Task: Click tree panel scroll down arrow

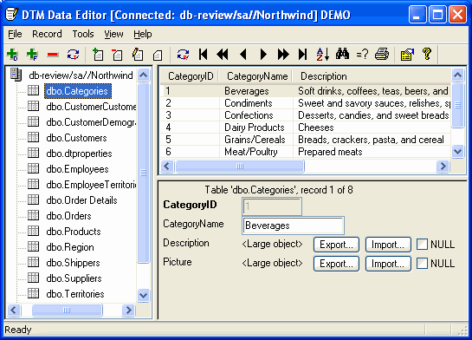Action: (143, 295)
